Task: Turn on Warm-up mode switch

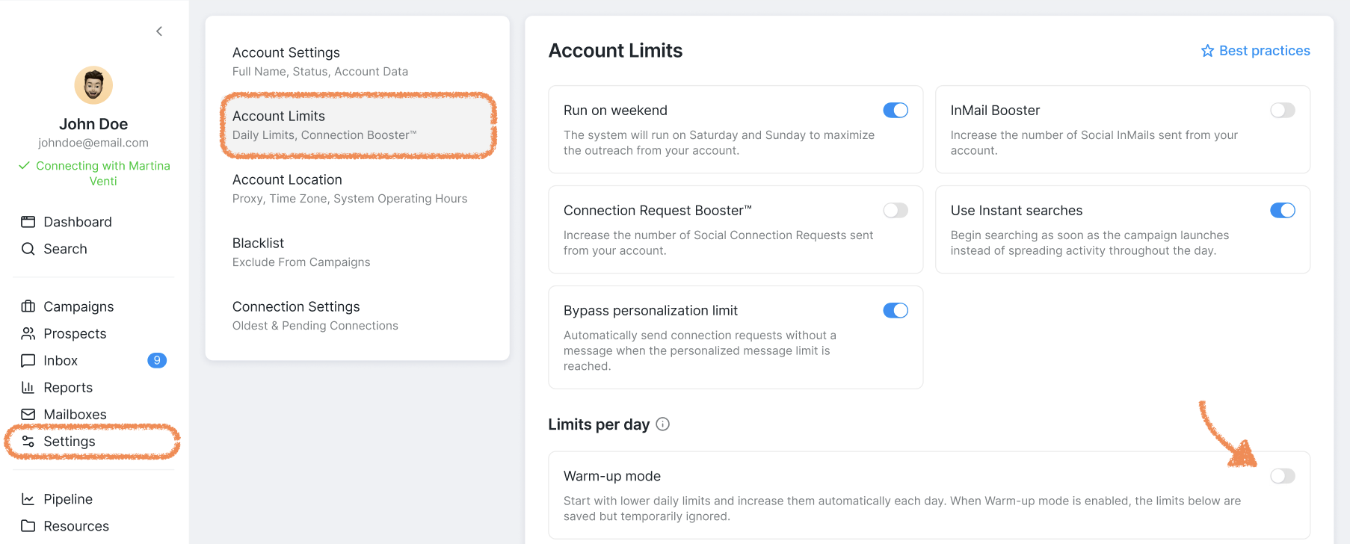Action: coord(1283,476)
